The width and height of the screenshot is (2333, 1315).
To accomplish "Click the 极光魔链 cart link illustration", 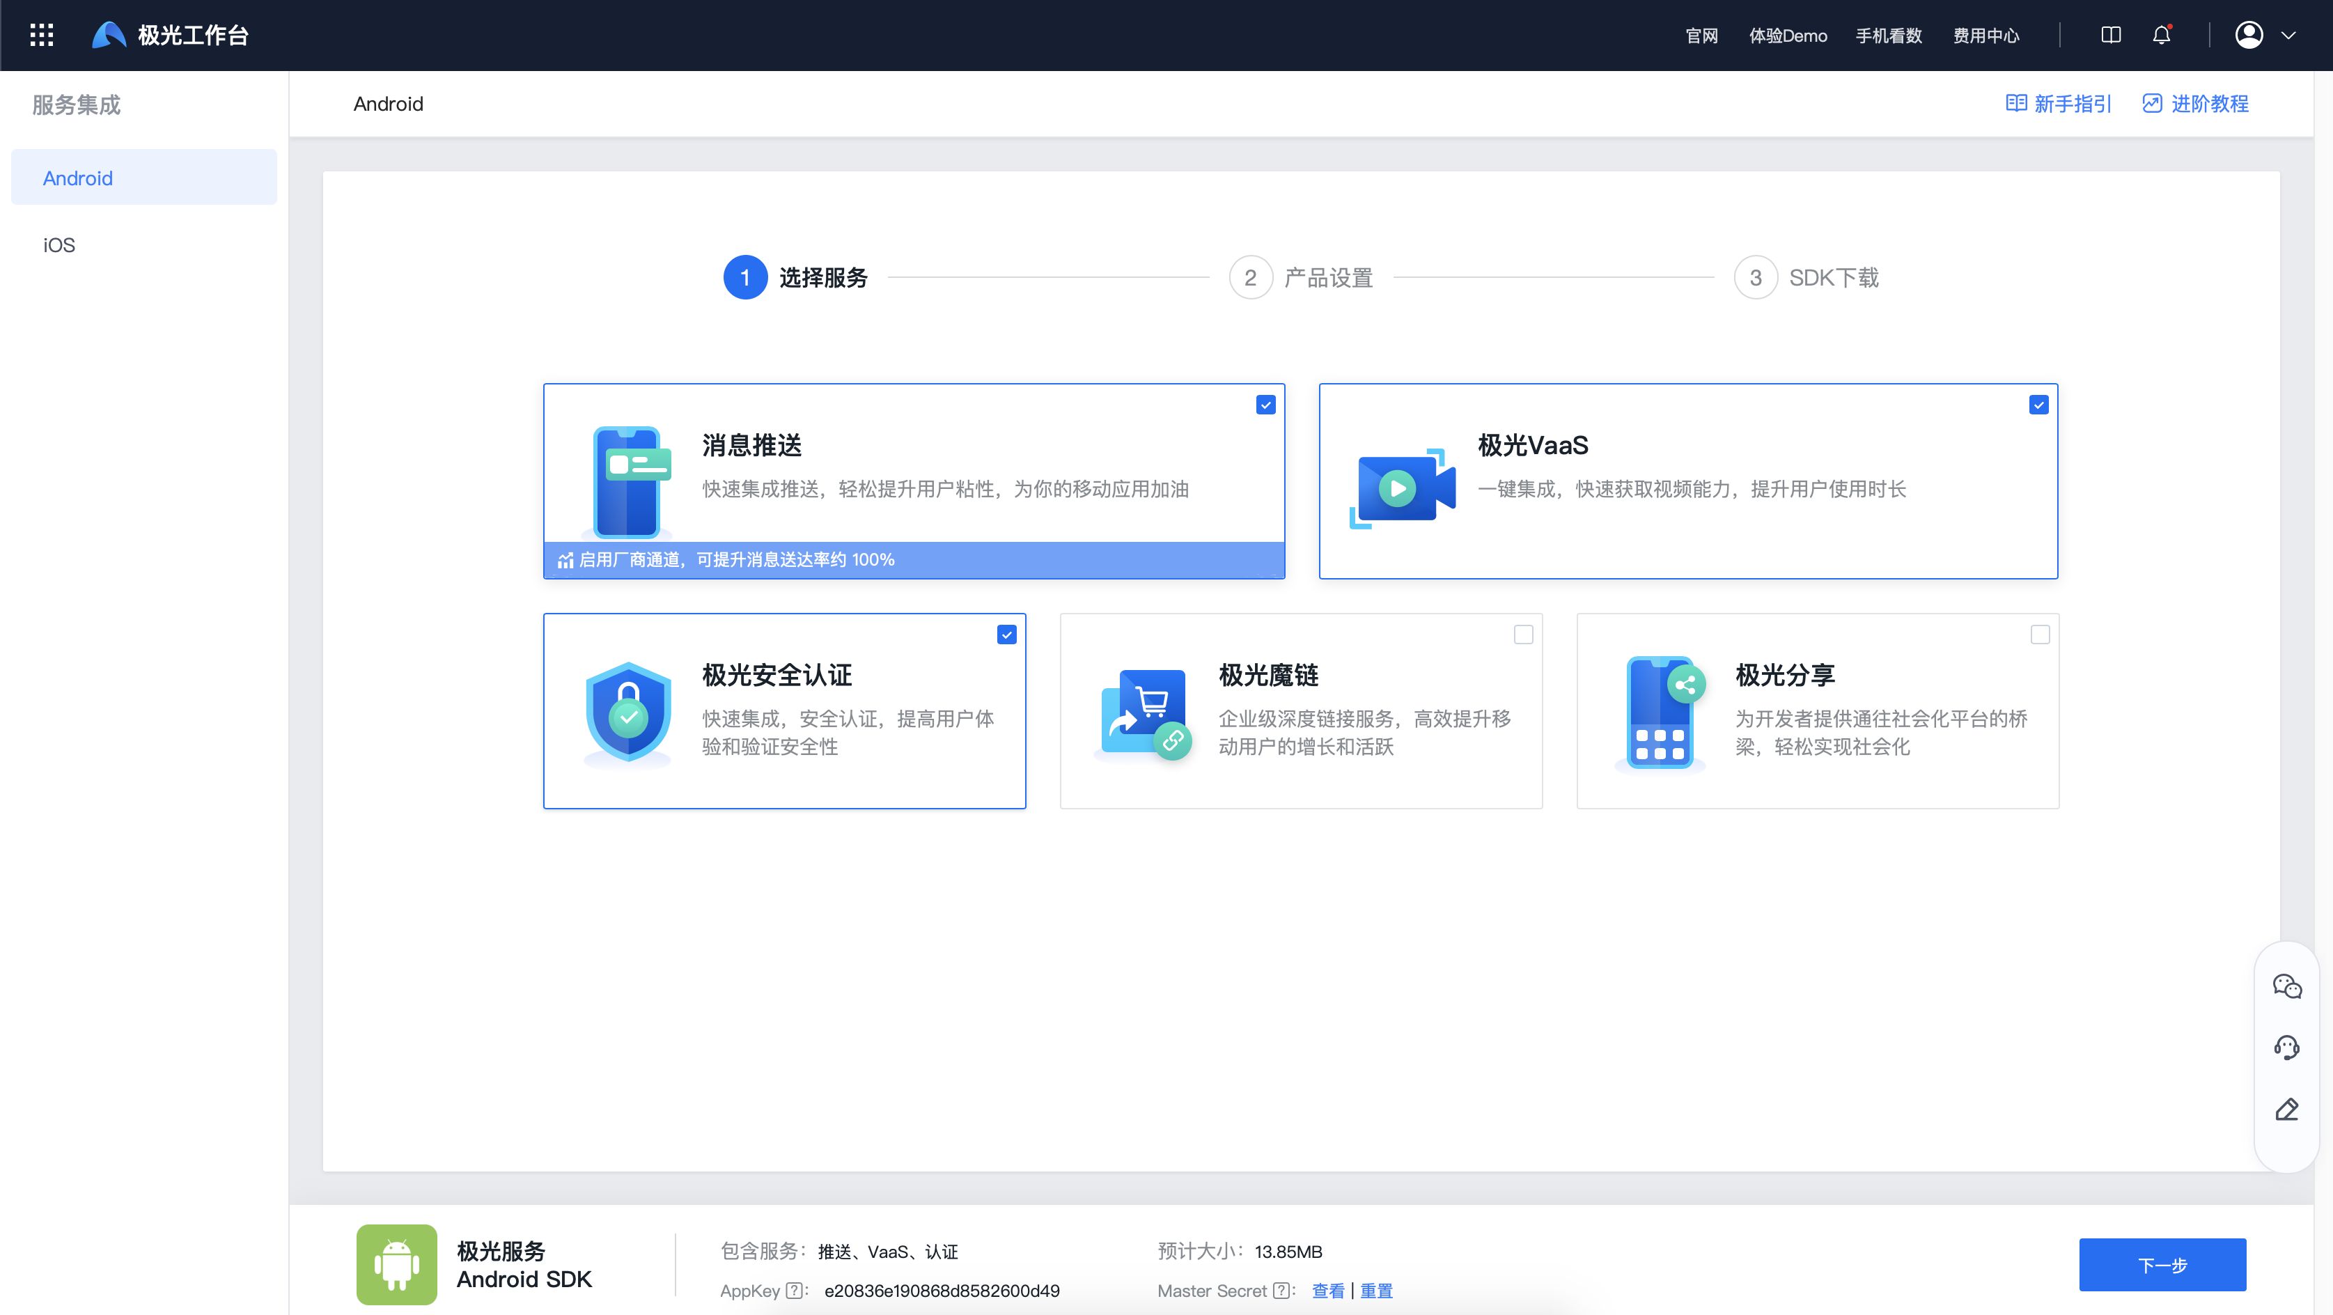I will 1143,714.
